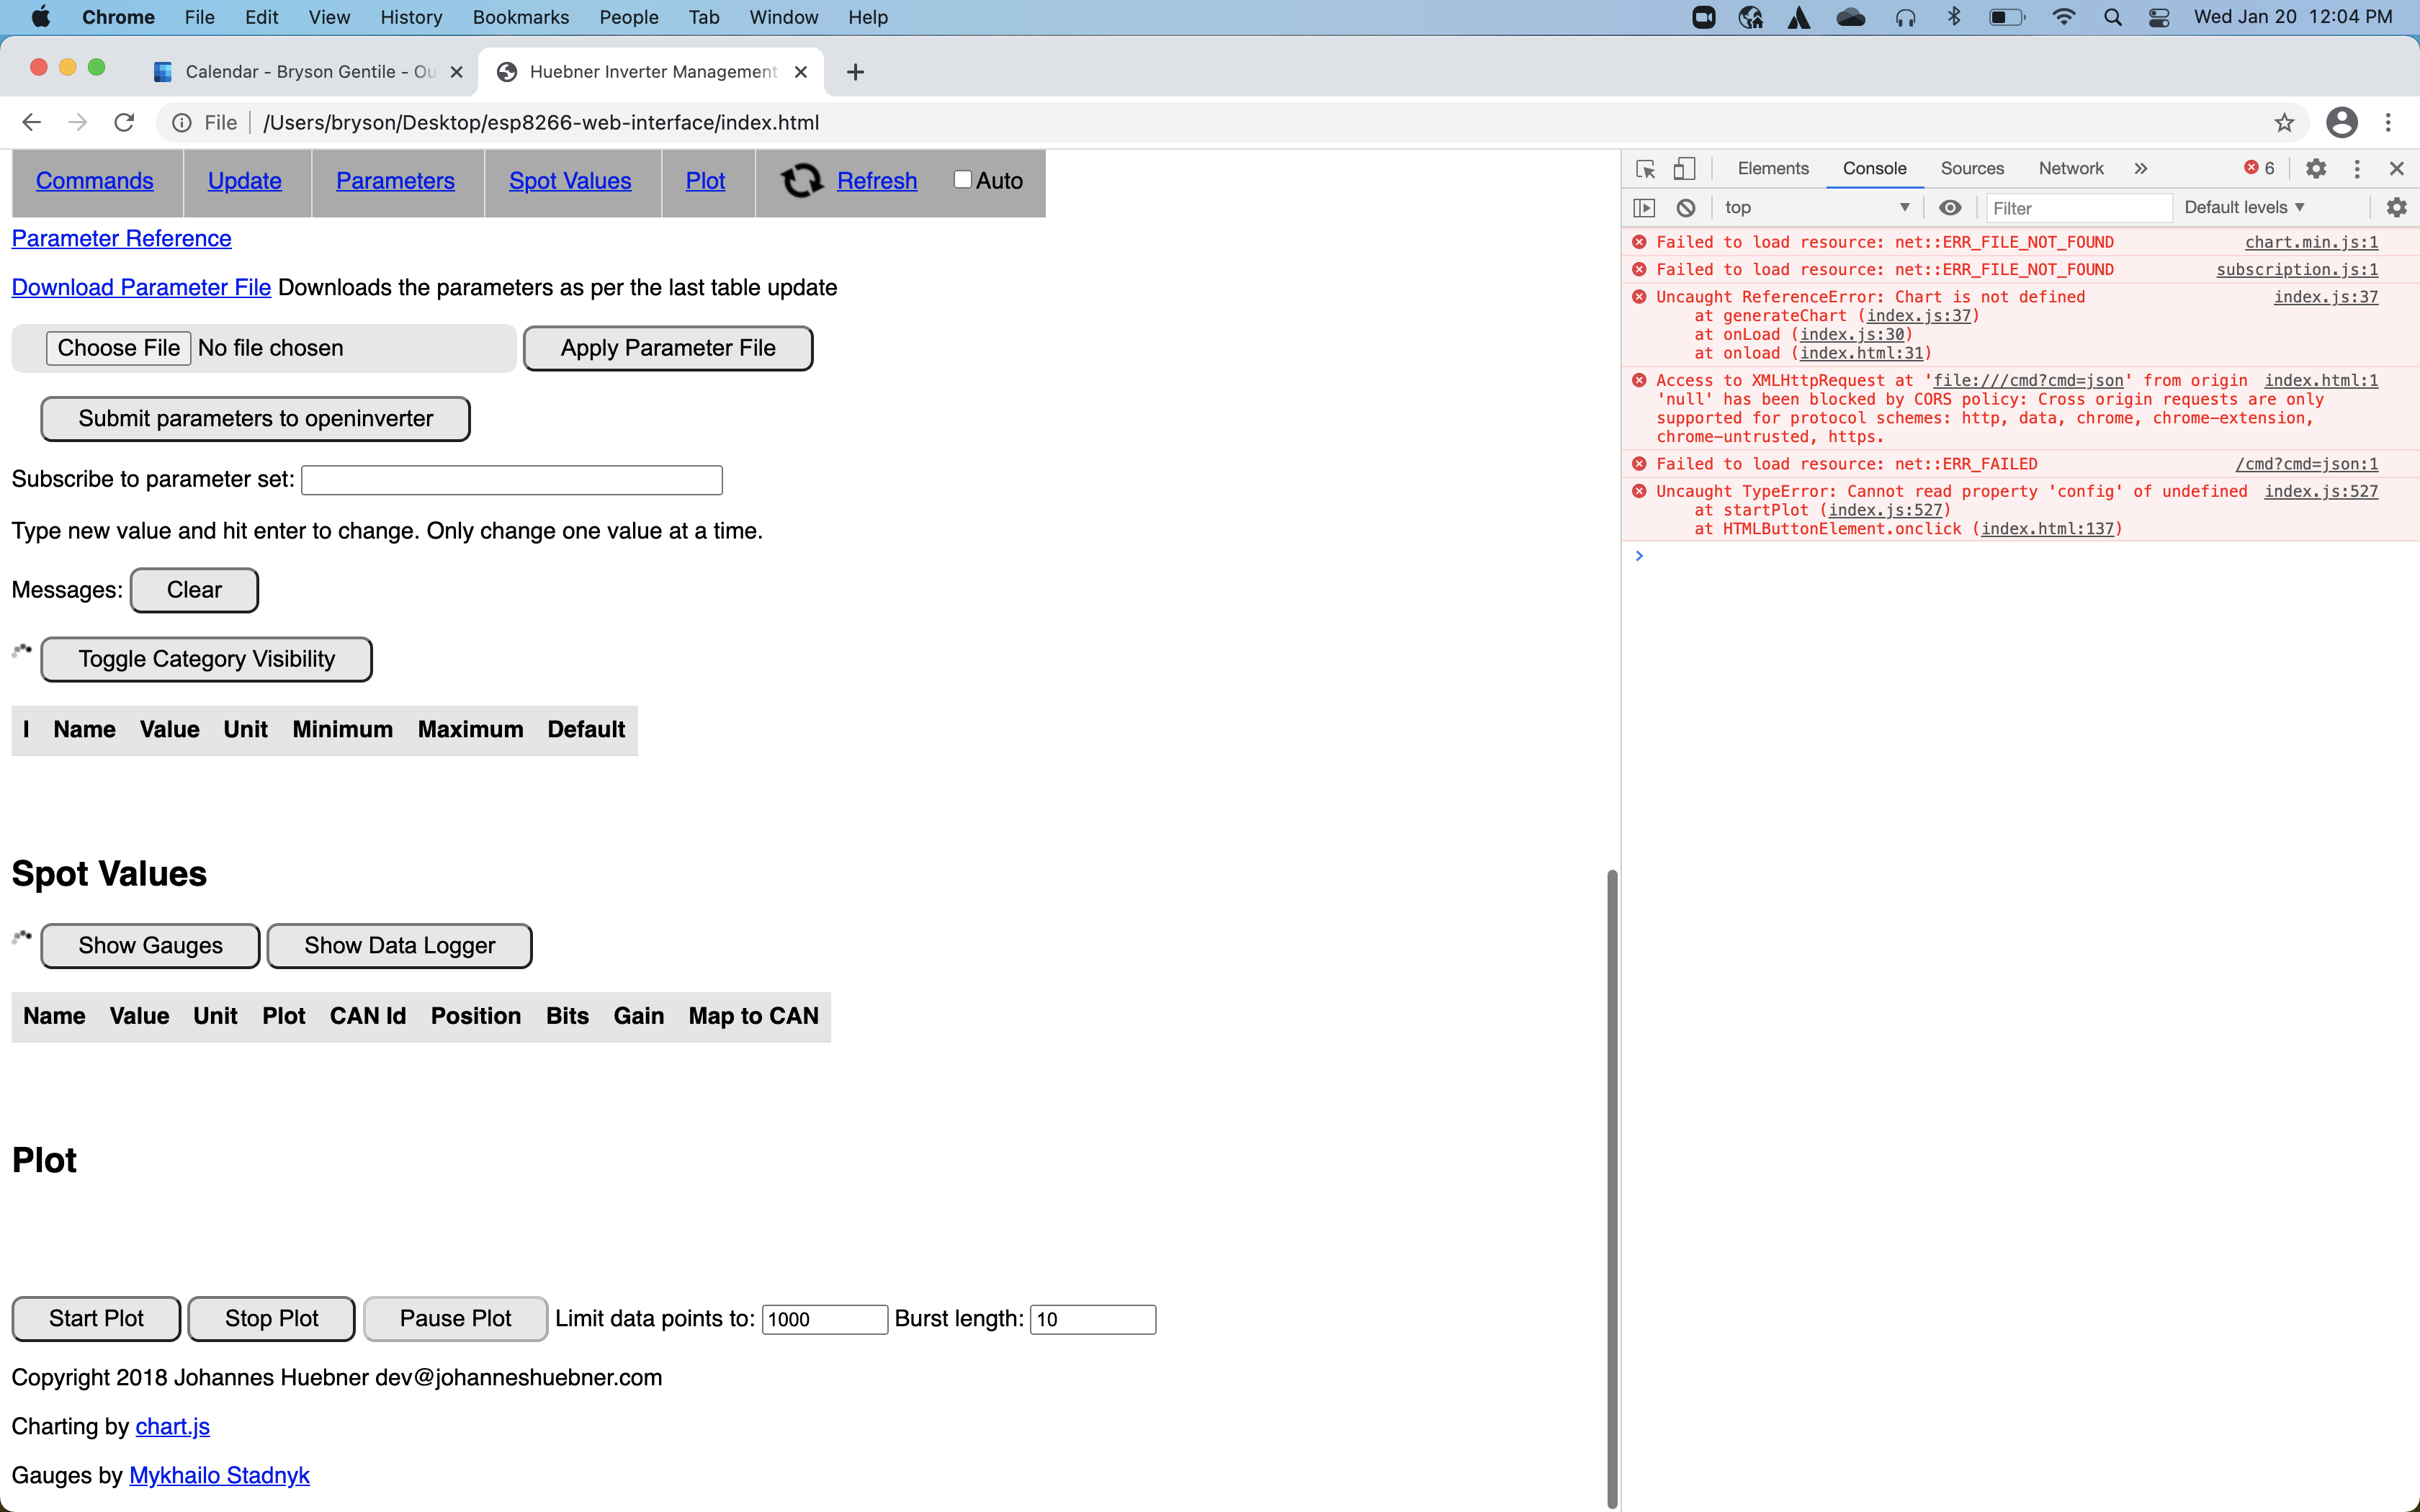This screenshot has height=1512, width=2420.
Task: Open the Bookmarks menu
Action: coord(520,17)
